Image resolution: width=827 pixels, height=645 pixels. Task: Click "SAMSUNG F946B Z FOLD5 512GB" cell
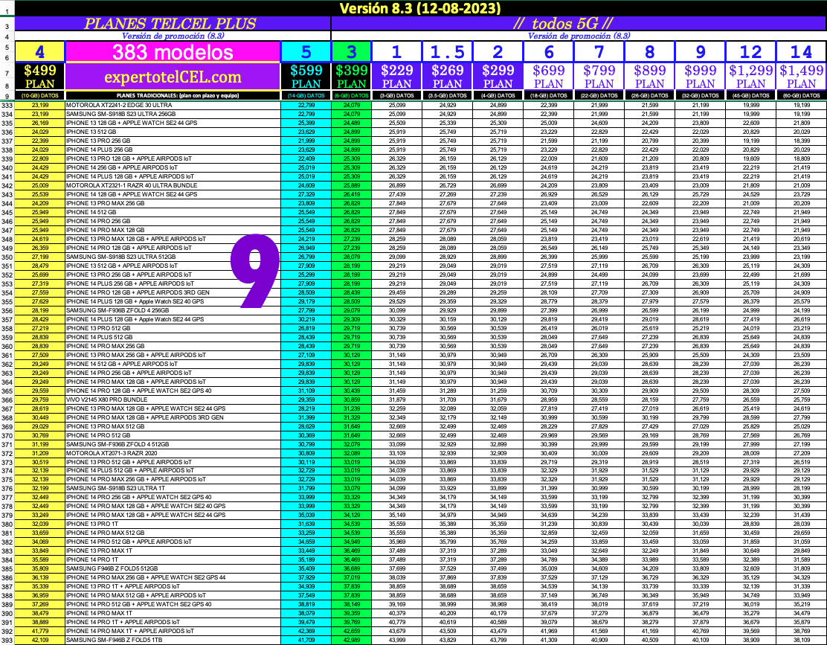pyautogui.click(x=173, y=569)
